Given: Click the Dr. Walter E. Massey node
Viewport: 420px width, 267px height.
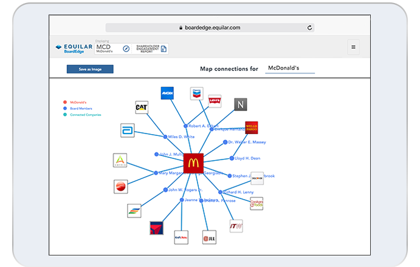Looking at the screenshot, I should pos(225,142).
